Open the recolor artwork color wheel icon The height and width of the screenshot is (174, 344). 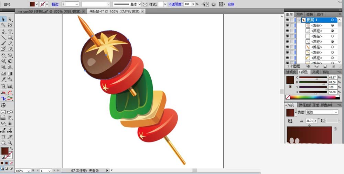(213, 4)
